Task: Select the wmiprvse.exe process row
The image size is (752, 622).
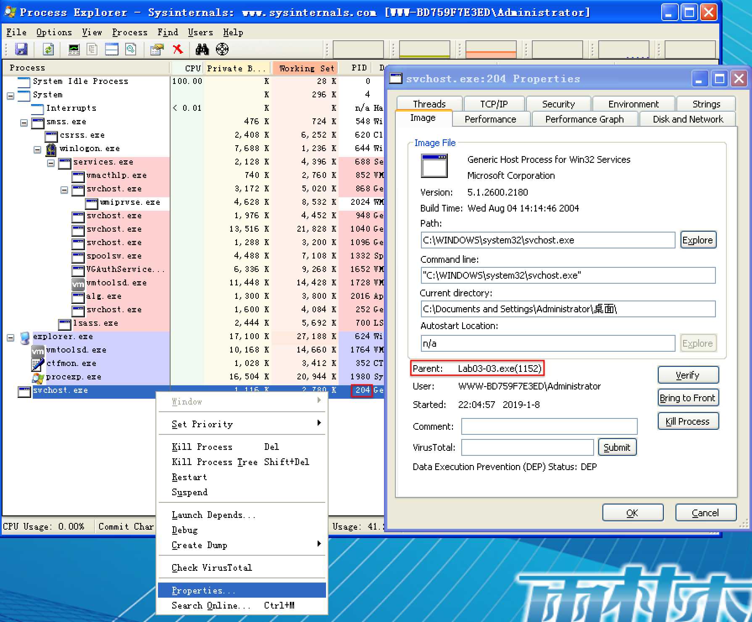Action: click(x=193, y=202)
